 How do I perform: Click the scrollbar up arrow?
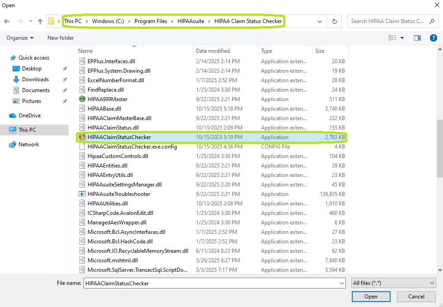[440, 49]
